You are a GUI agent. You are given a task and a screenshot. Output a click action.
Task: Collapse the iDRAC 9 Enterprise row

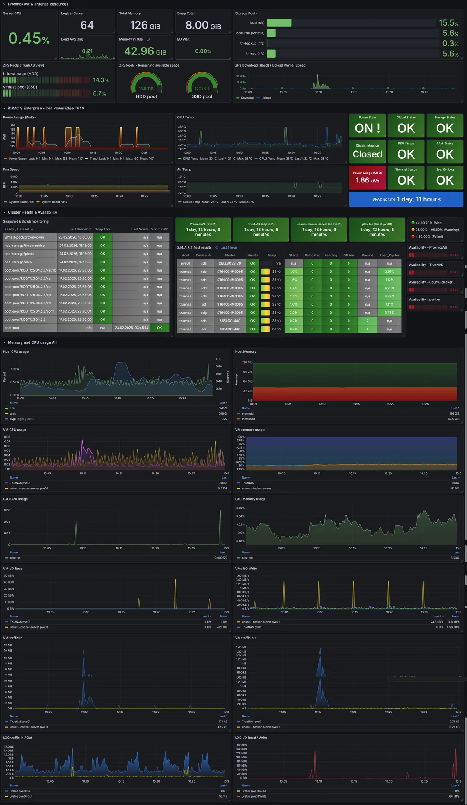pyautogui.click(x=4, y=109)
